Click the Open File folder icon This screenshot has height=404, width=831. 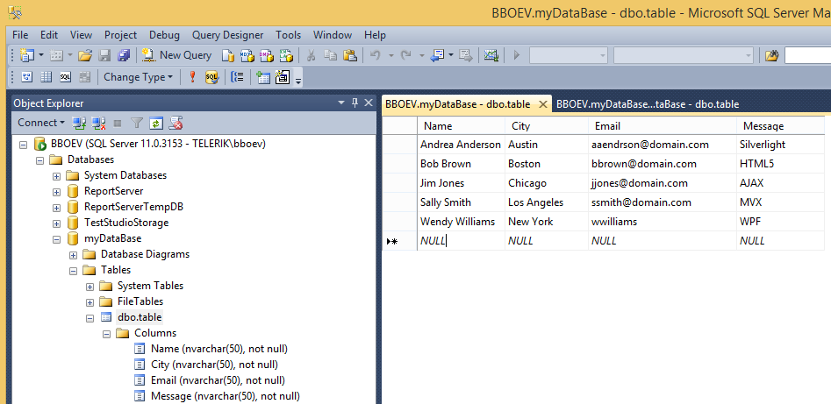pos(85,55)
